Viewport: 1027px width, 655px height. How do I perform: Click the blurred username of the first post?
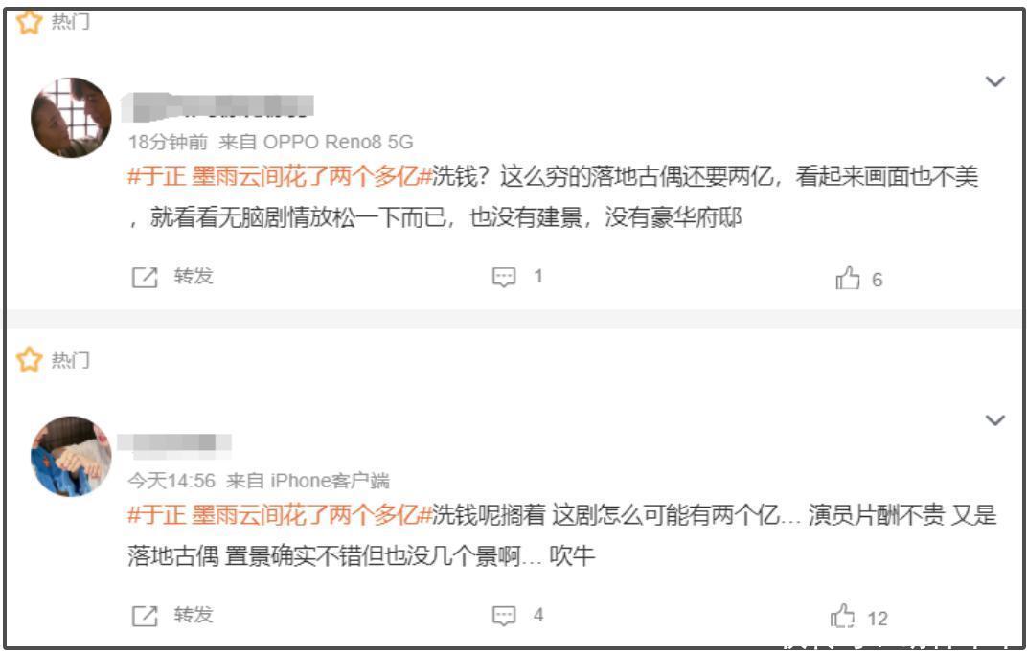[x=217, y=107]
